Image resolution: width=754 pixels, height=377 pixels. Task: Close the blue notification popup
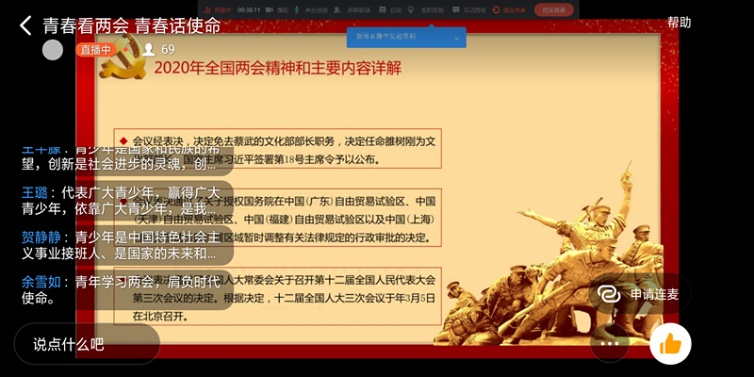tap(457, 39)
